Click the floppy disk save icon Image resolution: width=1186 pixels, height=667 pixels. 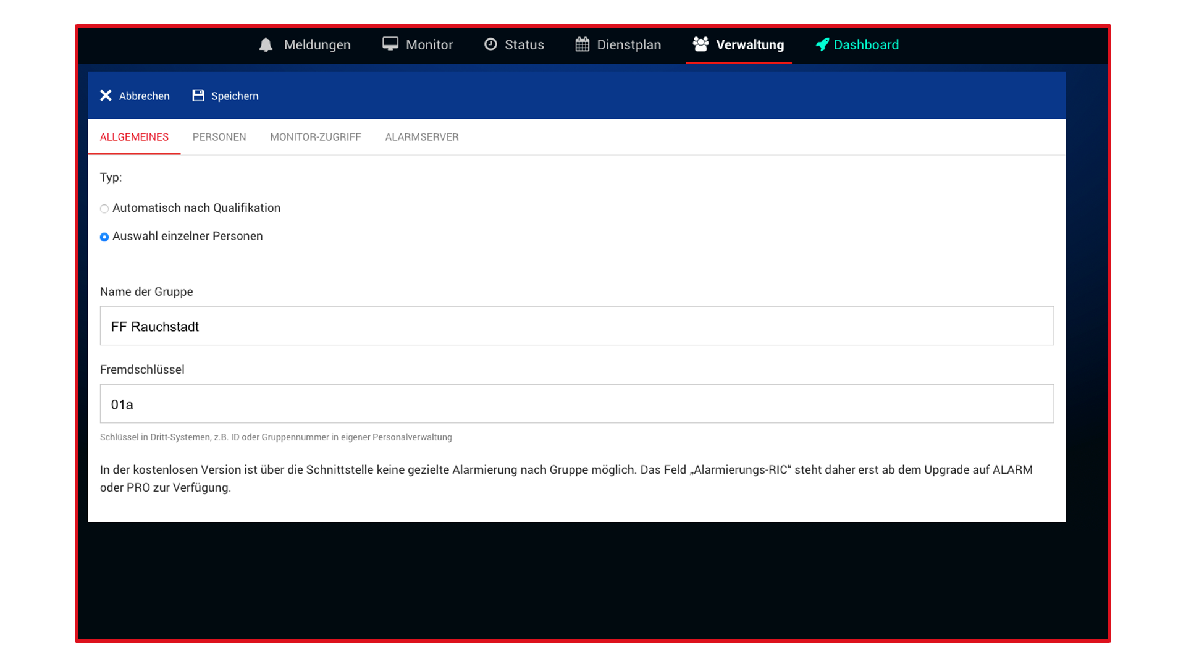pyautogui.click(x=198, y=95)
